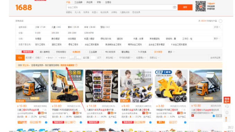Image resolution: width=235 pixels, height=132 pixels.
Task: Open the boxed toy cars product thumbnail
Action: click(102, 86)
